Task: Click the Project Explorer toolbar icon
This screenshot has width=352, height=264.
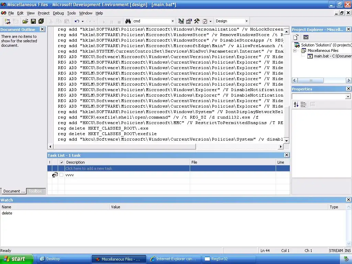Action: tap(181, 21)
